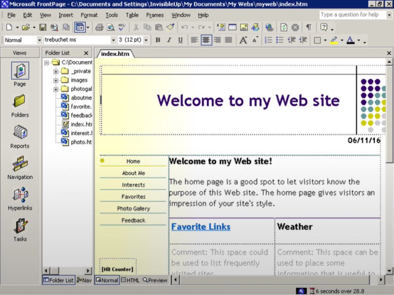This screenshot has width=394, height=295.
Task: Open the font size dropdown 3 (12 pt)
Action: point(146,40)
